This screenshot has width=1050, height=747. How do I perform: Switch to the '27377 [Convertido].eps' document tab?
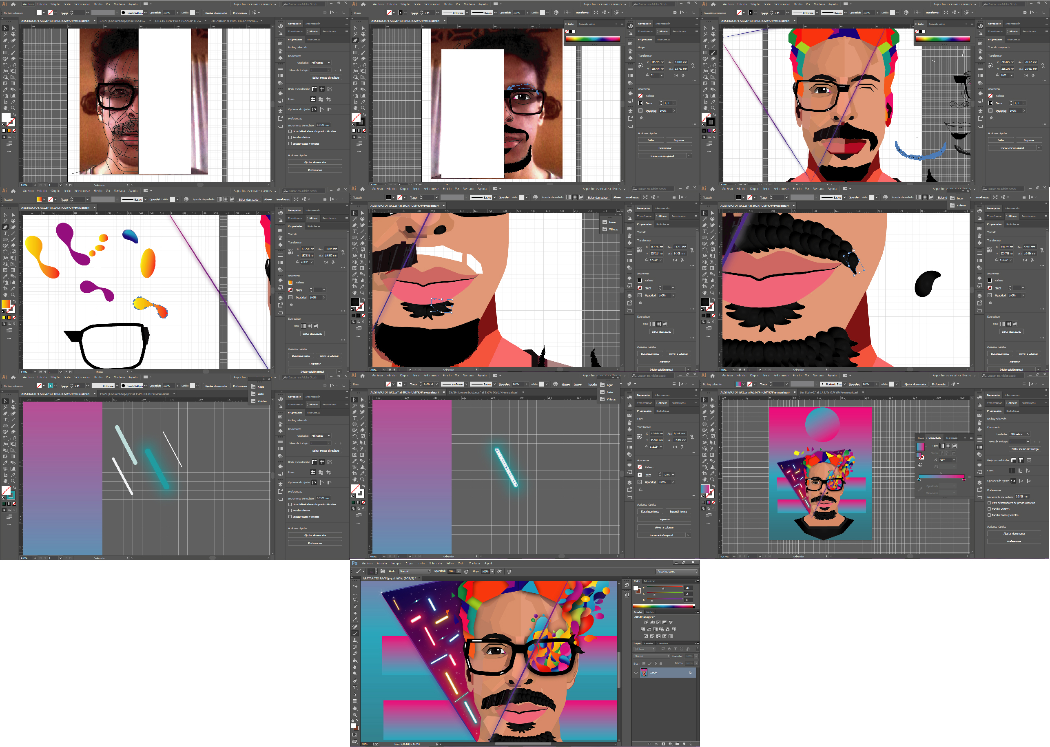pyautogui.click(x=122, y=21)
